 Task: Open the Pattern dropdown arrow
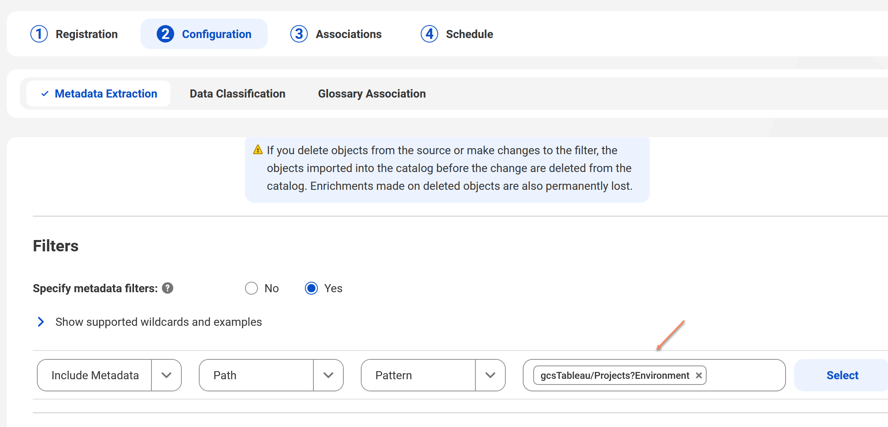[x=490, y=375]
